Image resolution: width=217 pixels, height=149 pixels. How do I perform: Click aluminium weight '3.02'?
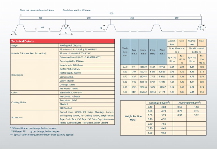pyautogui.click(x=196, y=115)
